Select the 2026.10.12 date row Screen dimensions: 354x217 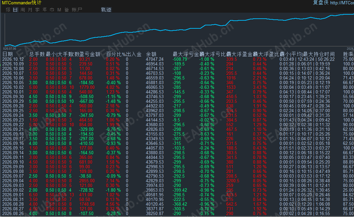tap(177, 59)
